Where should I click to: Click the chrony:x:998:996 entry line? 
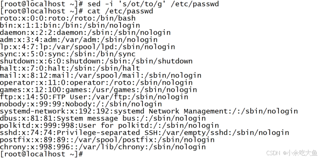pyautogui.click(x=103, y=147)
